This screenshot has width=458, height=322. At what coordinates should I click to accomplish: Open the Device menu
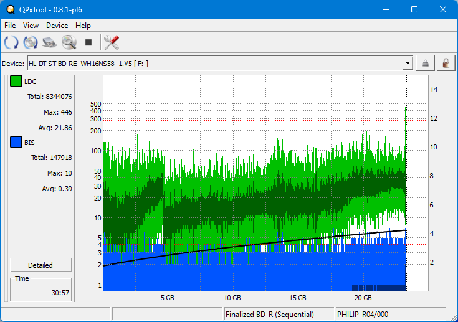coord(57,26)
